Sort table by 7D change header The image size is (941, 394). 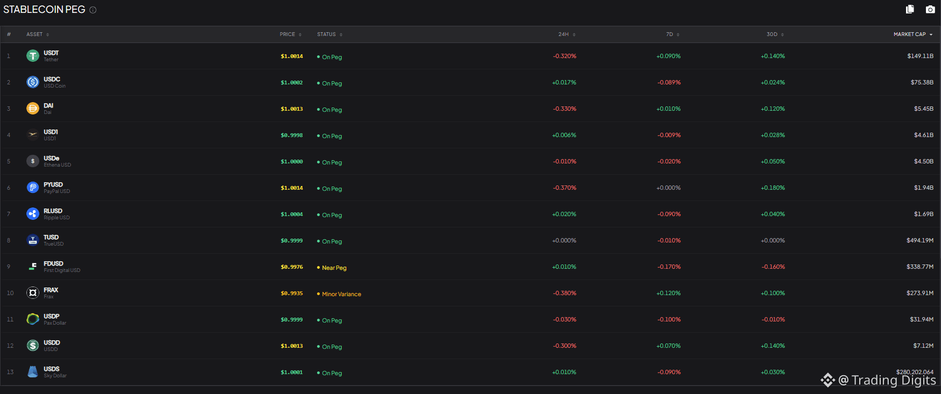coord(673,34)
